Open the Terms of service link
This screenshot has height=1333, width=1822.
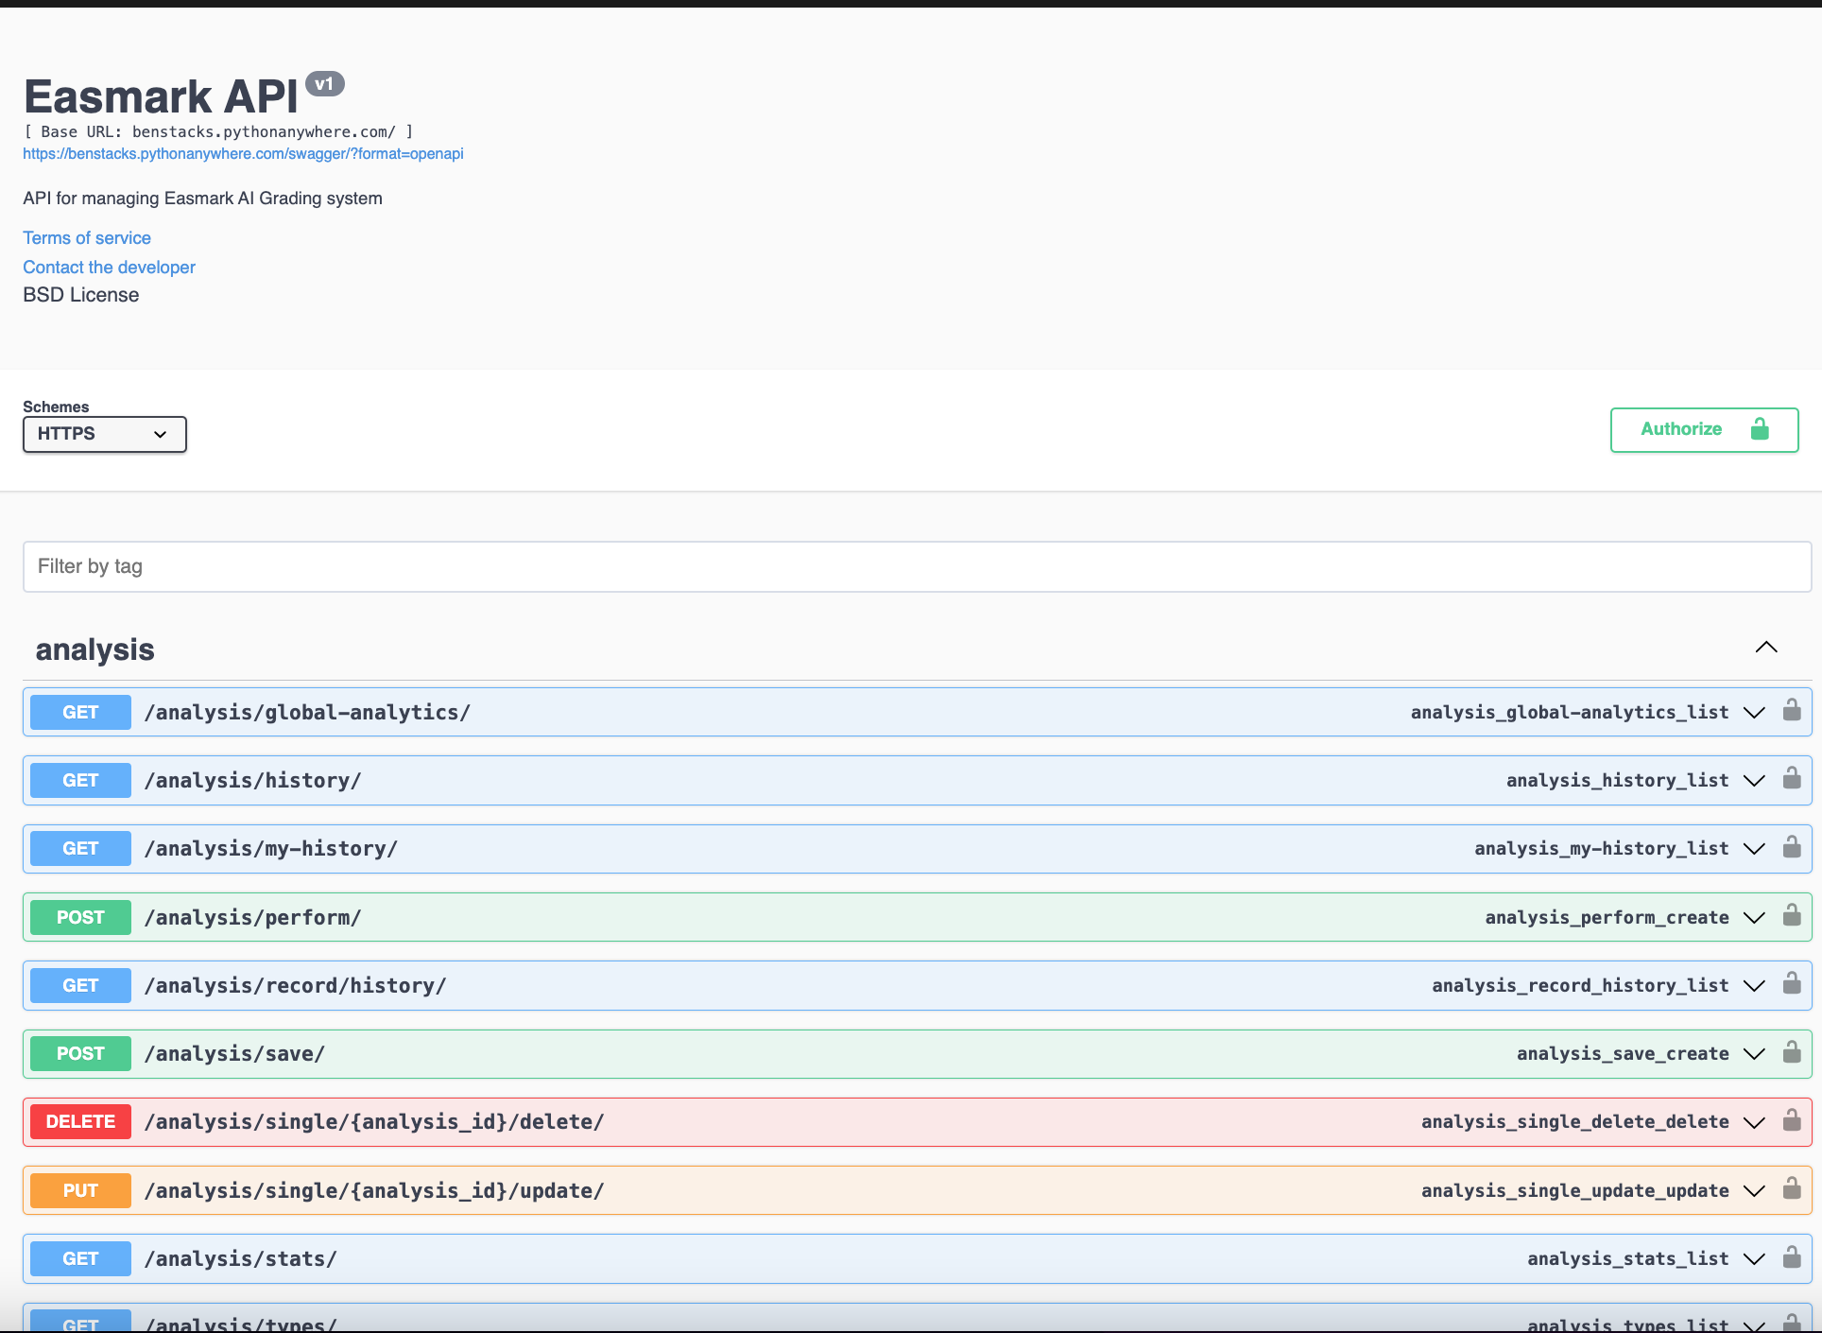point(87,238)
